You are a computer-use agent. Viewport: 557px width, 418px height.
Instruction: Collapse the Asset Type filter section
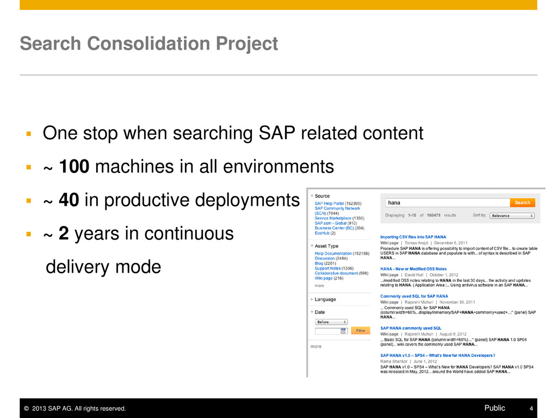coord(312,246)
